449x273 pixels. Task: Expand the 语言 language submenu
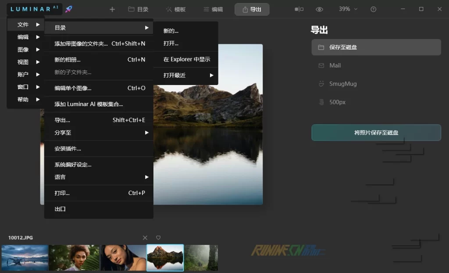point(99,177)
